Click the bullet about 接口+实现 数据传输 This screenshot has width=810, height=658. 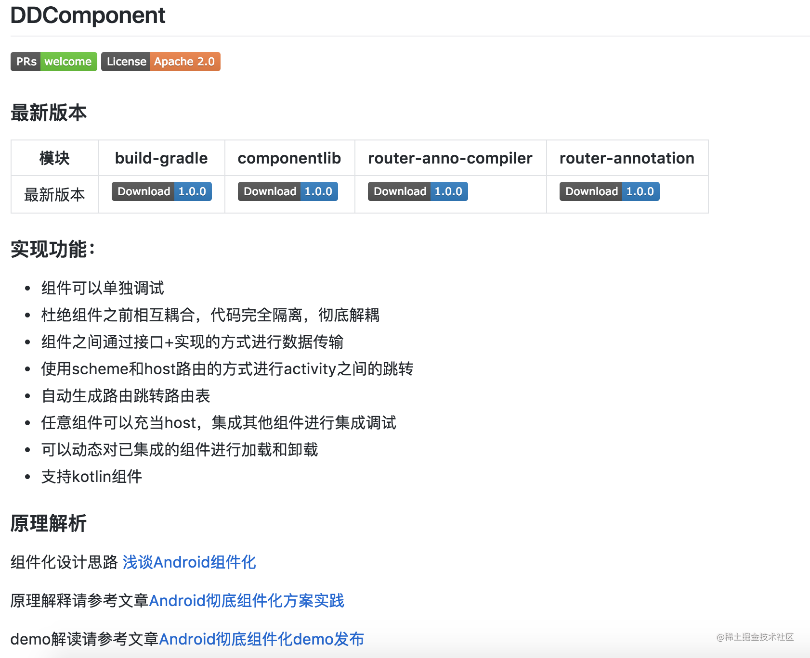coord(193,342)
